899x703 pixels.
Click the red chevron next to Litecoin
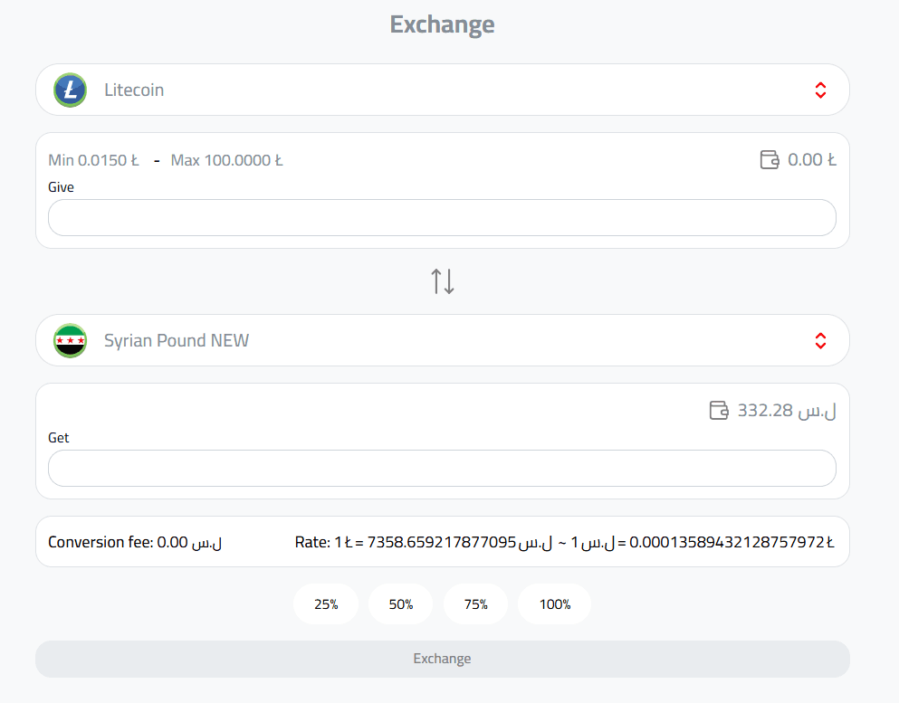tap(820, 90)
